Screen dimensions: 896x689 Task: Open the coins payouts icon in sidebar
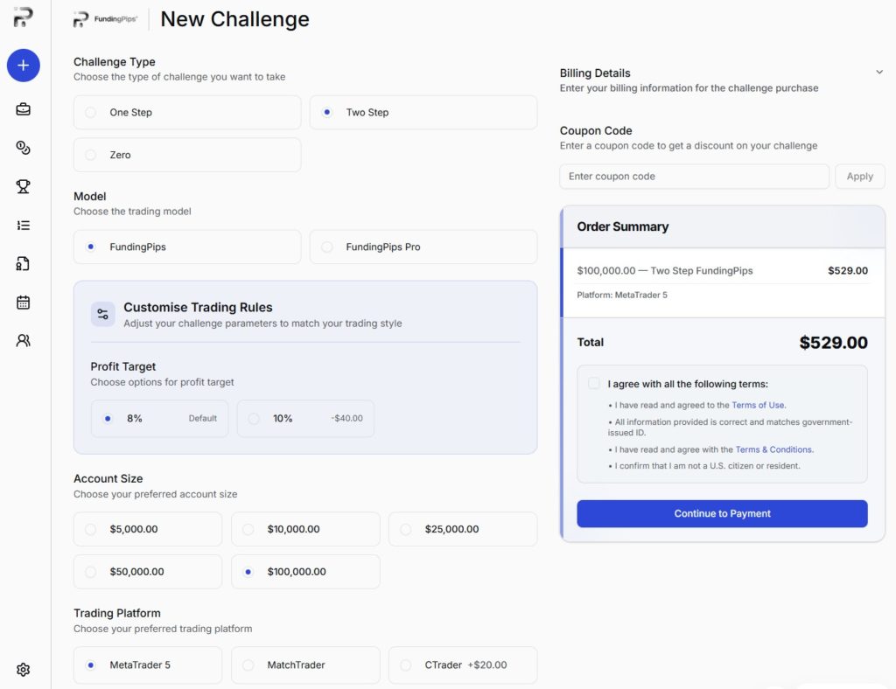23,148
